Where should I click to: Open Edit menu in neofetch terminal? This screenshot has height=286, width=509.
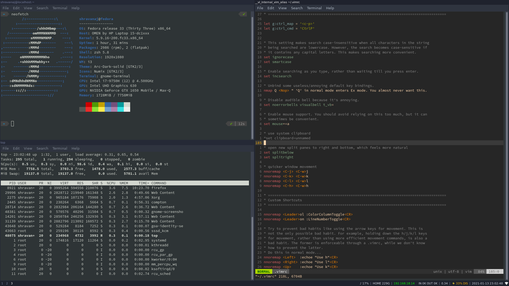point(16,8)
